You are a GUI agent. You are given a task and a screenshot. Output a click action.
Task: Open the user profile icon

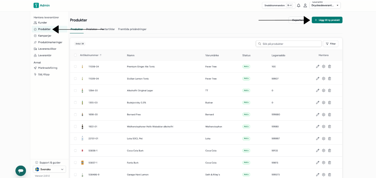coord(305,5)
